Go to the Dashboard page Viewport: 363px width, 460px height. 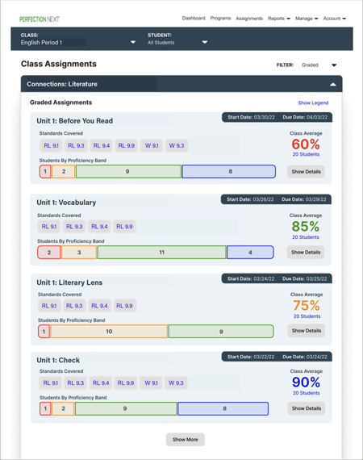[x=194, y=19]
